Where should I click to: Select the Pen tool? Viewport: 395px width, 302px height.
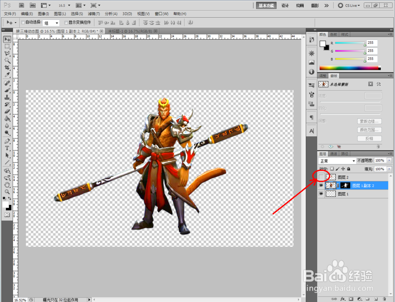pyautogui.click(x=7, y=141)
